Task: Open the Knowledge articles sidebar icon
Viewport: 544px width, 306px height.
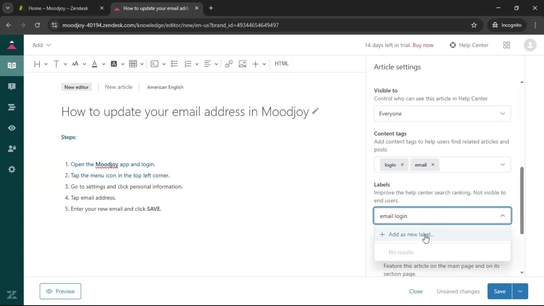Action: click(12, 66)
